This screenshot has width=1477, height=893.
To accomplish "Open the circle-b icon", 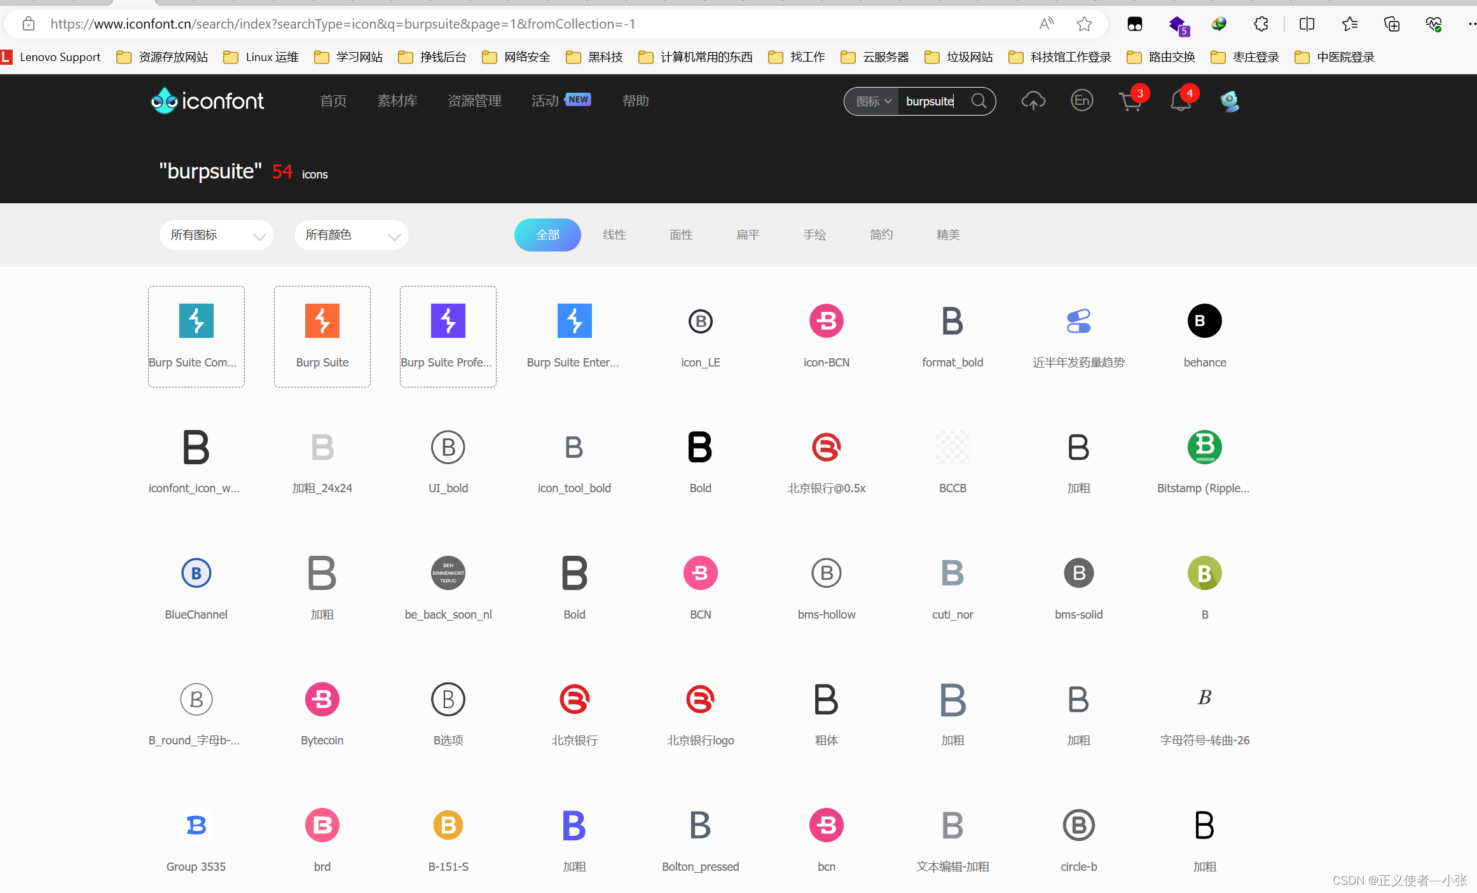I will coord(1079,825).
